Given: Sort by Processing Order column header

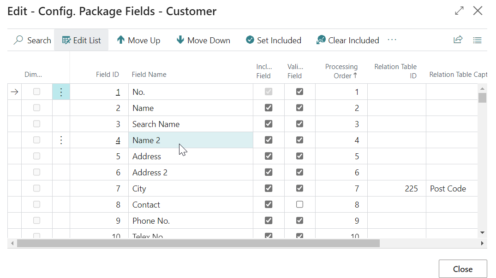Looking at the screenshot, I should point(341,71).
